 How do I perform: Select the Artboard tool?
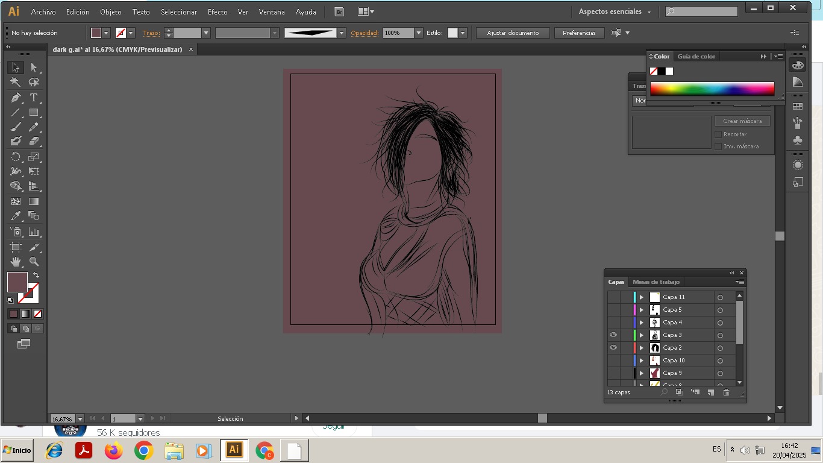coord(16,247)
